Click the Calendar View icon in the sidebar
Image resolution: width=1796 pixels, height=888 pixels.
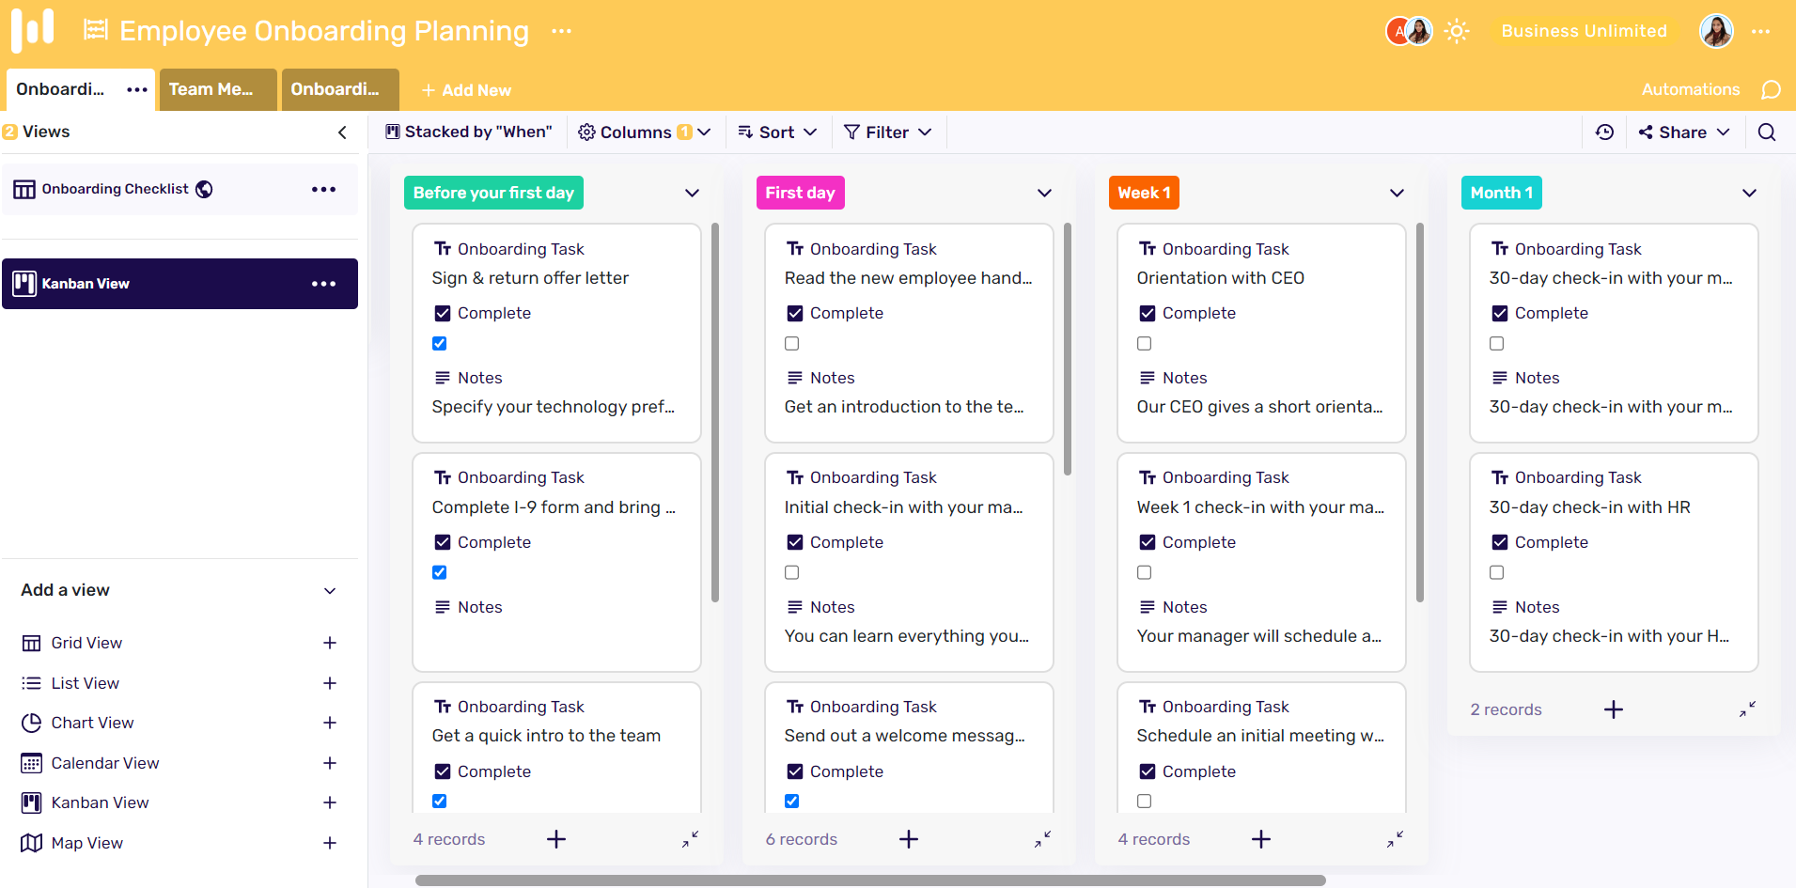(x=30, y=763)
